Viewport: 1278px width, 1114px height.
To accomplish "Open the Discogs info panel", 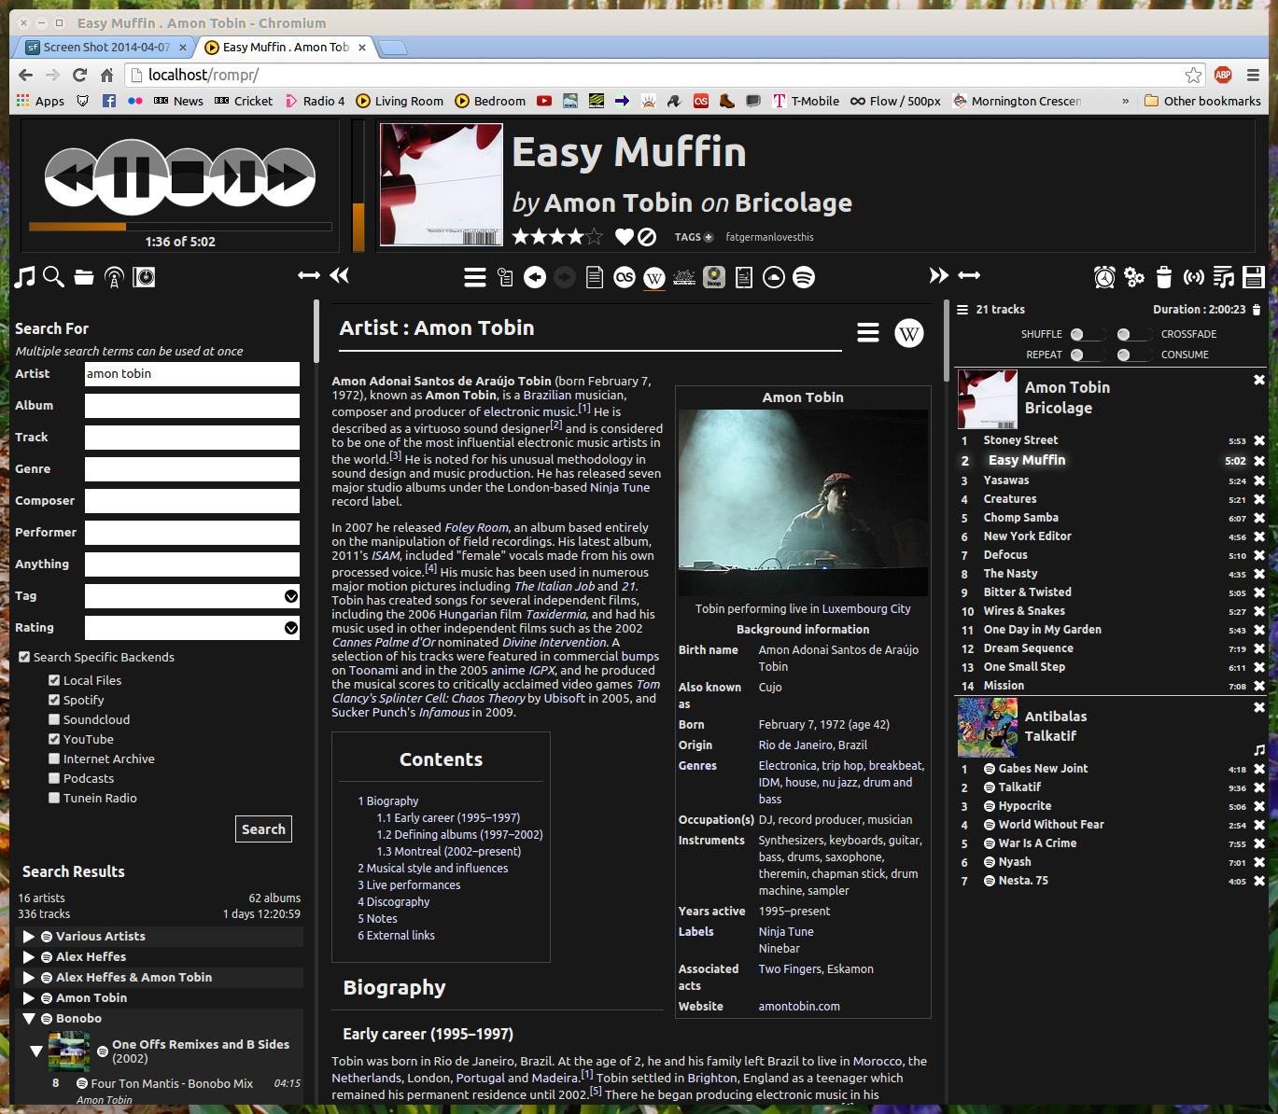I will click(714, 277).
